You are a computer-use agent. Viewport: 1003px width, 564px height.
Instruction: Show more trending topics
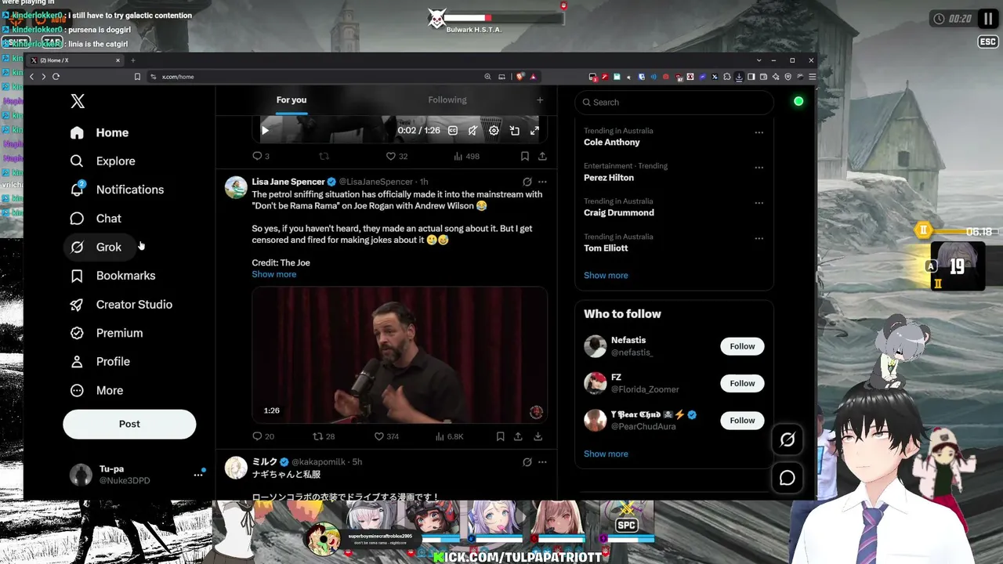coord(606,276)
